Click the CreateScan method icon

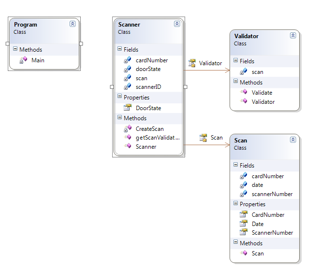128,128
